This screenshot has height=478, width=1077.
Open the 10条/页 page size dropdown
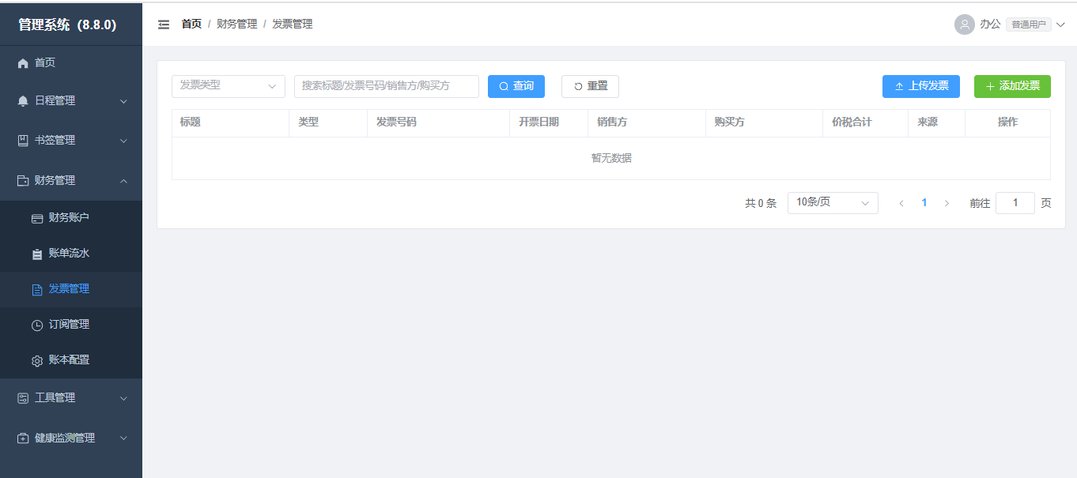[x=833, y=203]
